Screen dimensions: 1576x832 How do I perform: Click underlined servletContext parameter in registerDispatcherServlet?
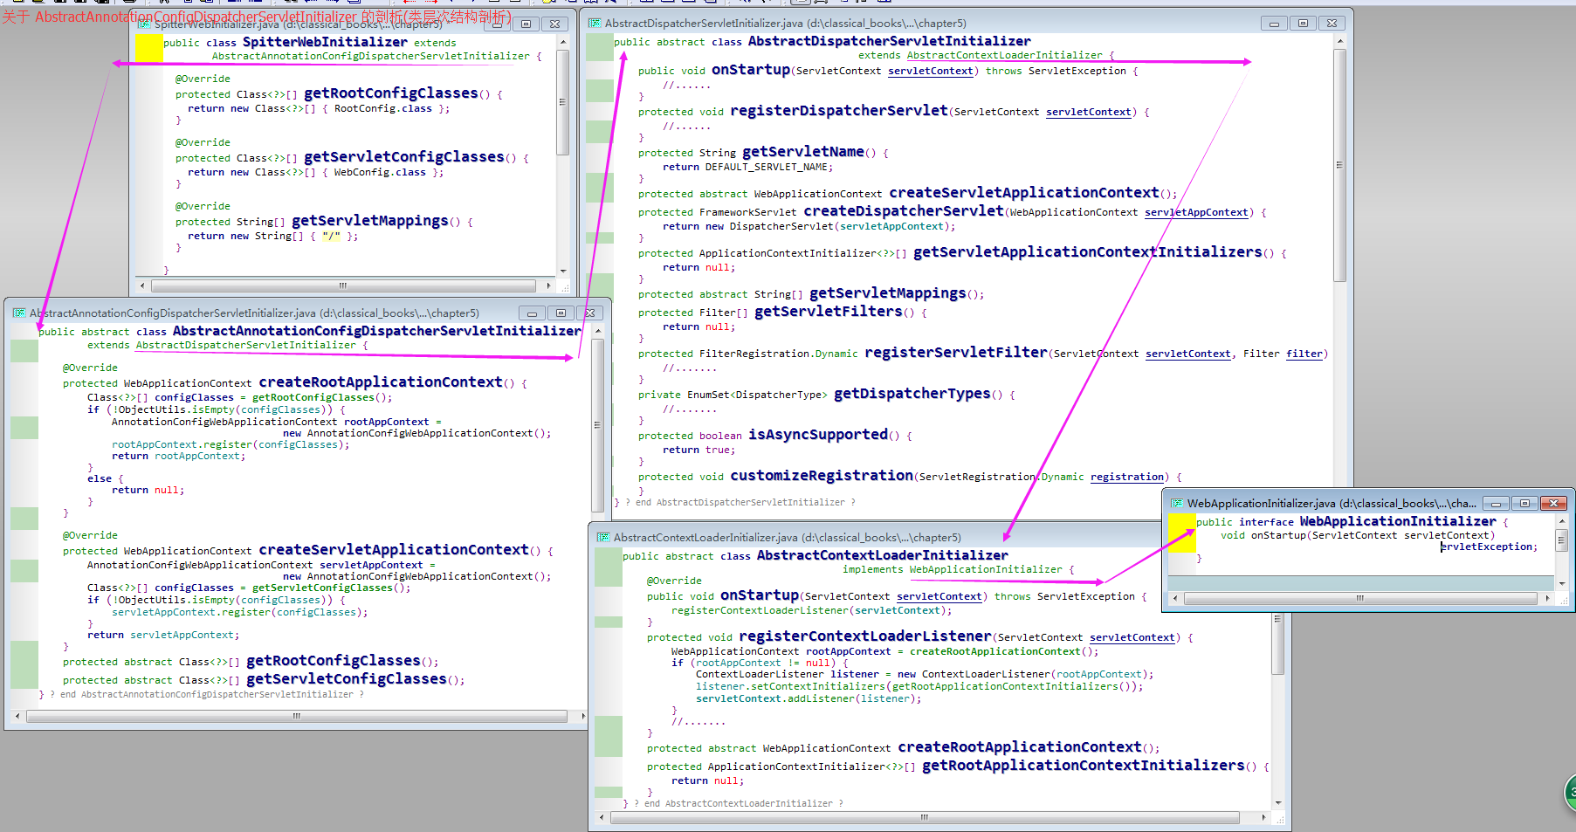(x=1089, y=112)
